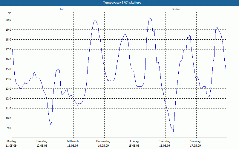Click the °C axis unit label
This screenshot has height=149, width=239.
point(10,13)
